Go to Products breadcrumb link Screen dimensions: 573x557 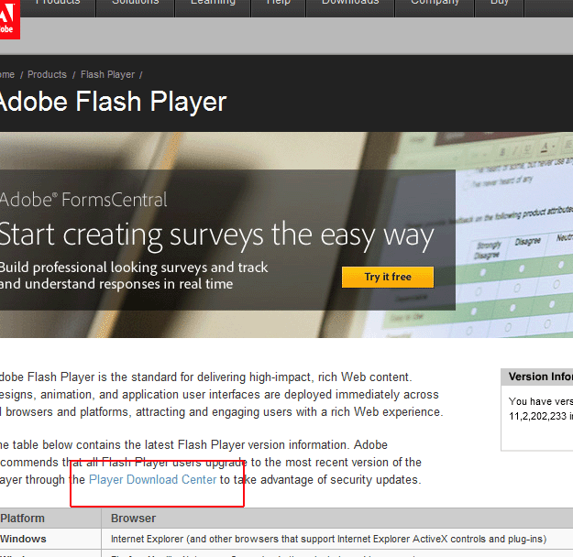click(x=47, y=74)
